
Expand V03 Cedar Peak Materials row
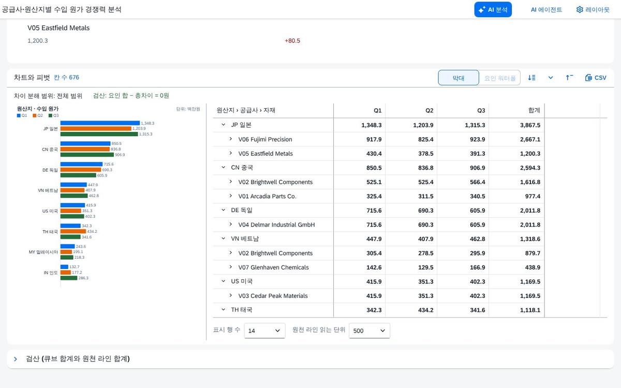(231, 296)
